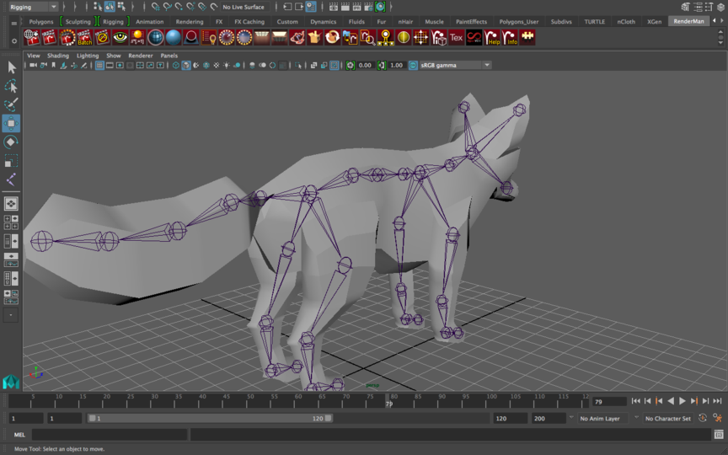Screen dimensions: 728x455
Task: Go to start of playback range
Action: coord(635,401)
